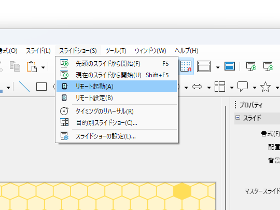The height and width of the screenshot is (210, 280).
Task: Select リモート設定(B) in the menu
Action: 117,97
